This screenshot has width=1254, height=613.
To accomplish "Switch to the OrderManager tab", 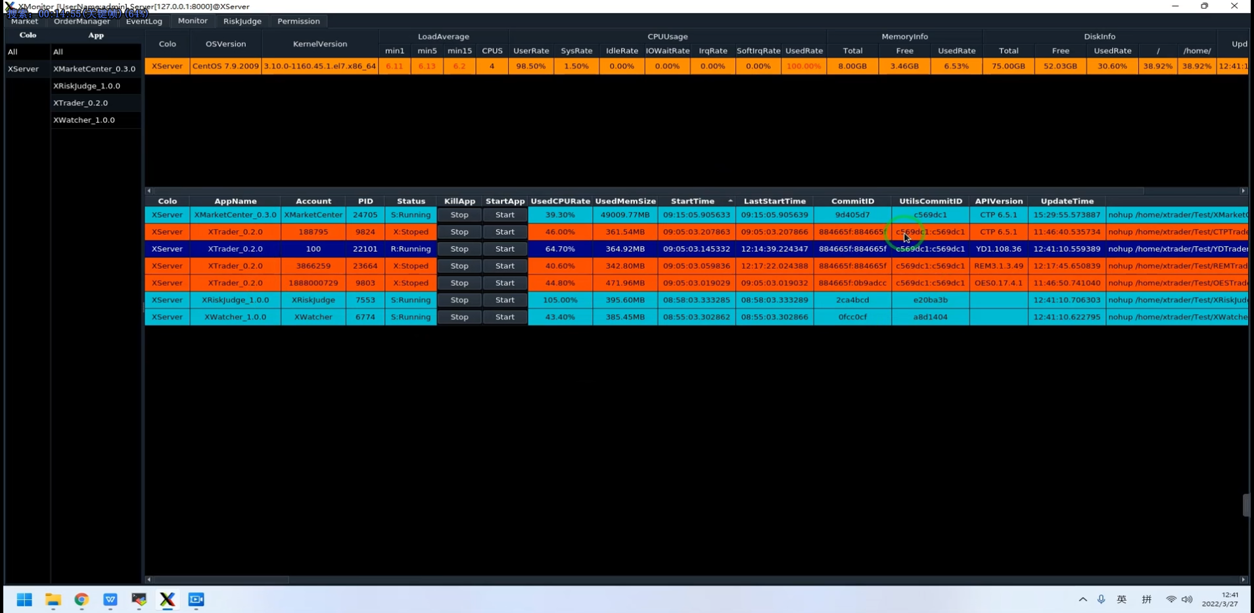I will pos(82,21).
